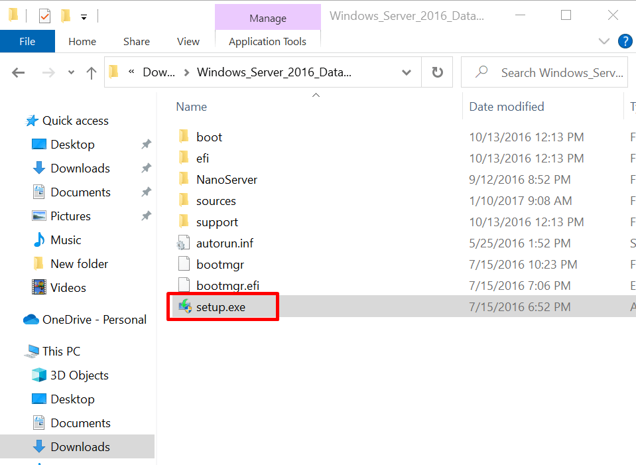Open the address bar history dropdown

pos(407,72)
